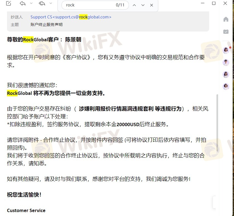Viewport: 234px width, 216px height.
Task: Click the reply-all double arrow icon
Action: tap(42, 3)
